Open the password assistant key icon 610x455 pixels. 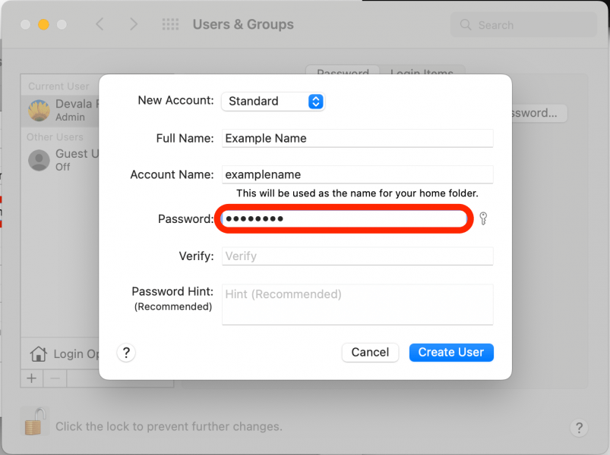(x=483, y=218)
